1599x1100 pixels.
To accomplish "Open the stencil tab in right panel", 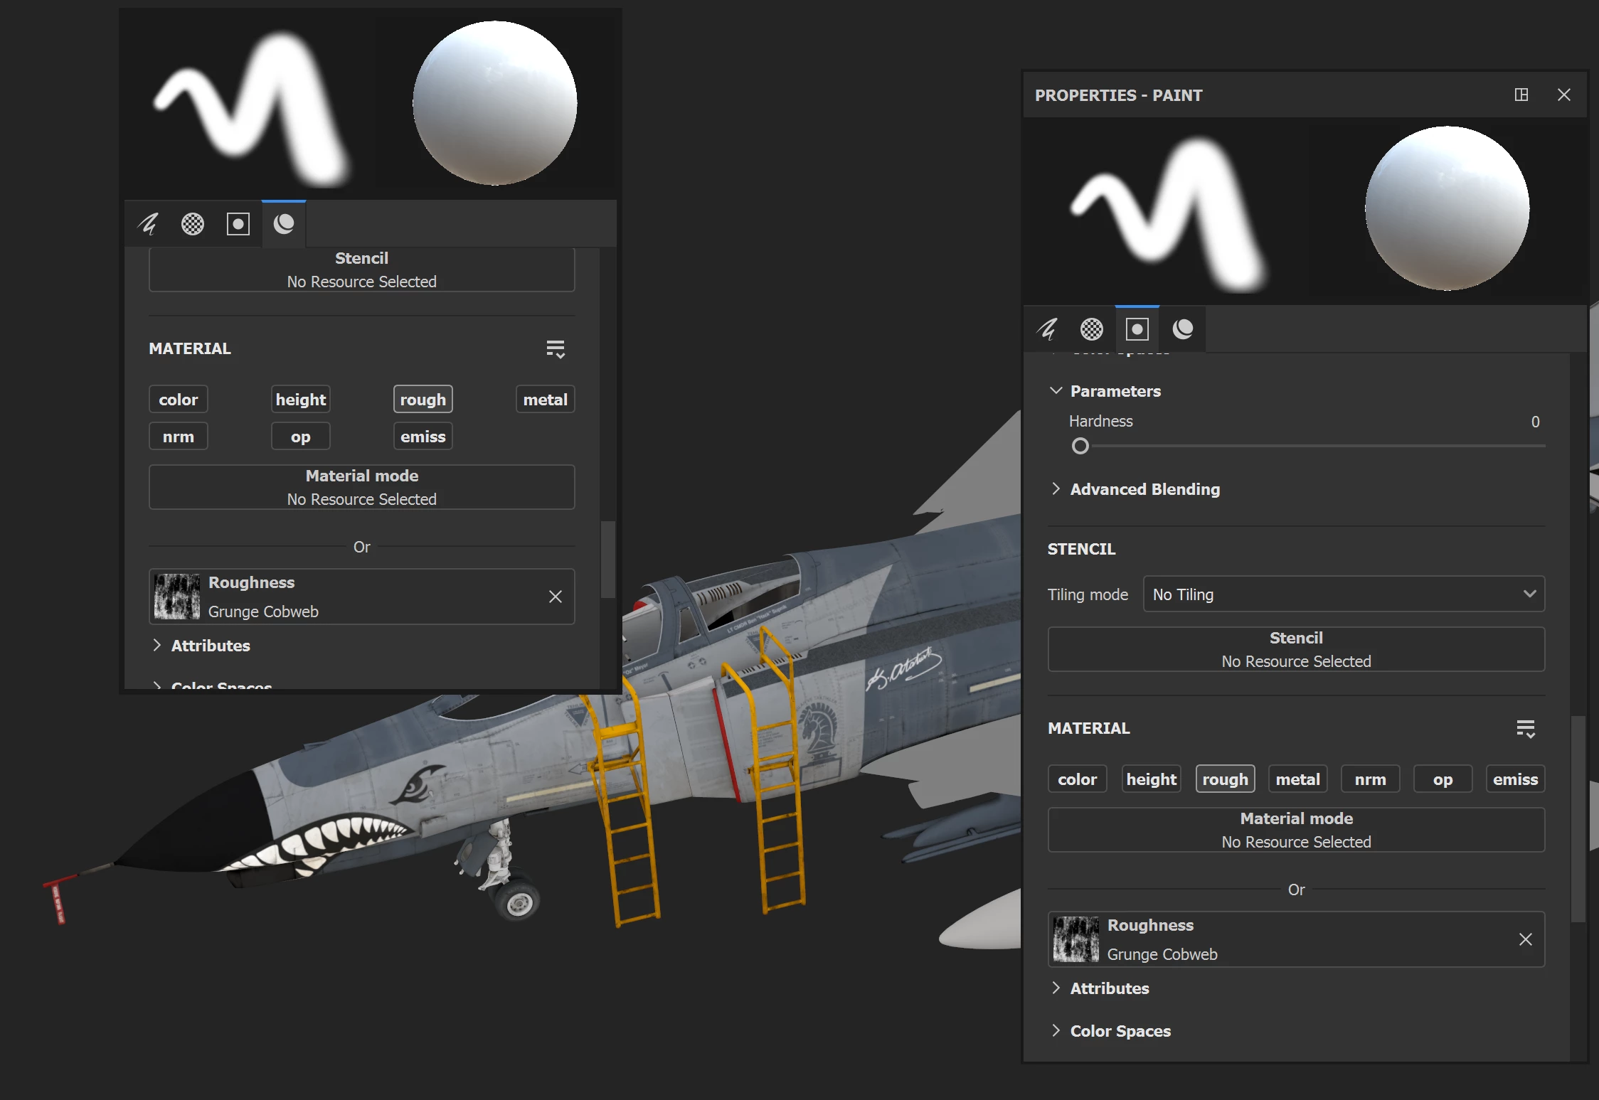I will tap(1137, 329).
